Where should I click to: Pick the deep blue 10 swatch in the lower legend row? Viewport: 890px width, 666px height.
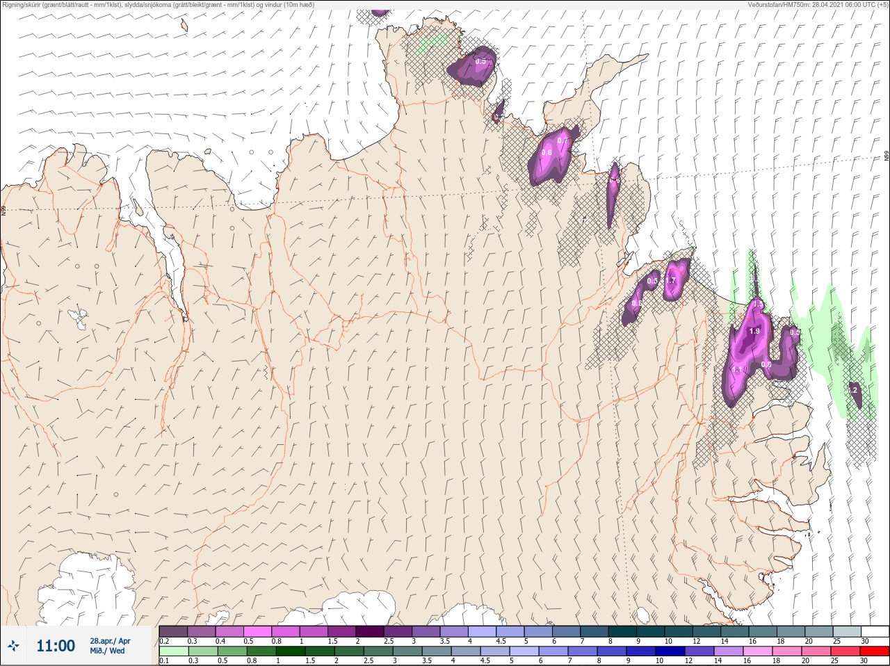(x=670, y=651)
